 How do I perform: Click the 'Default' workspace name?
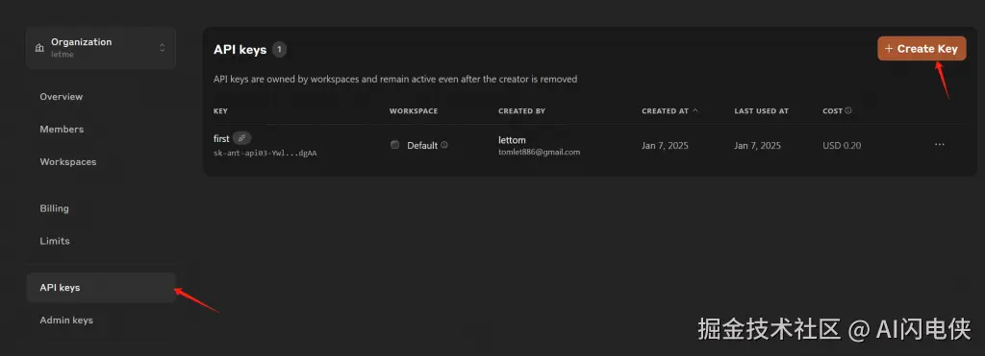422,146
